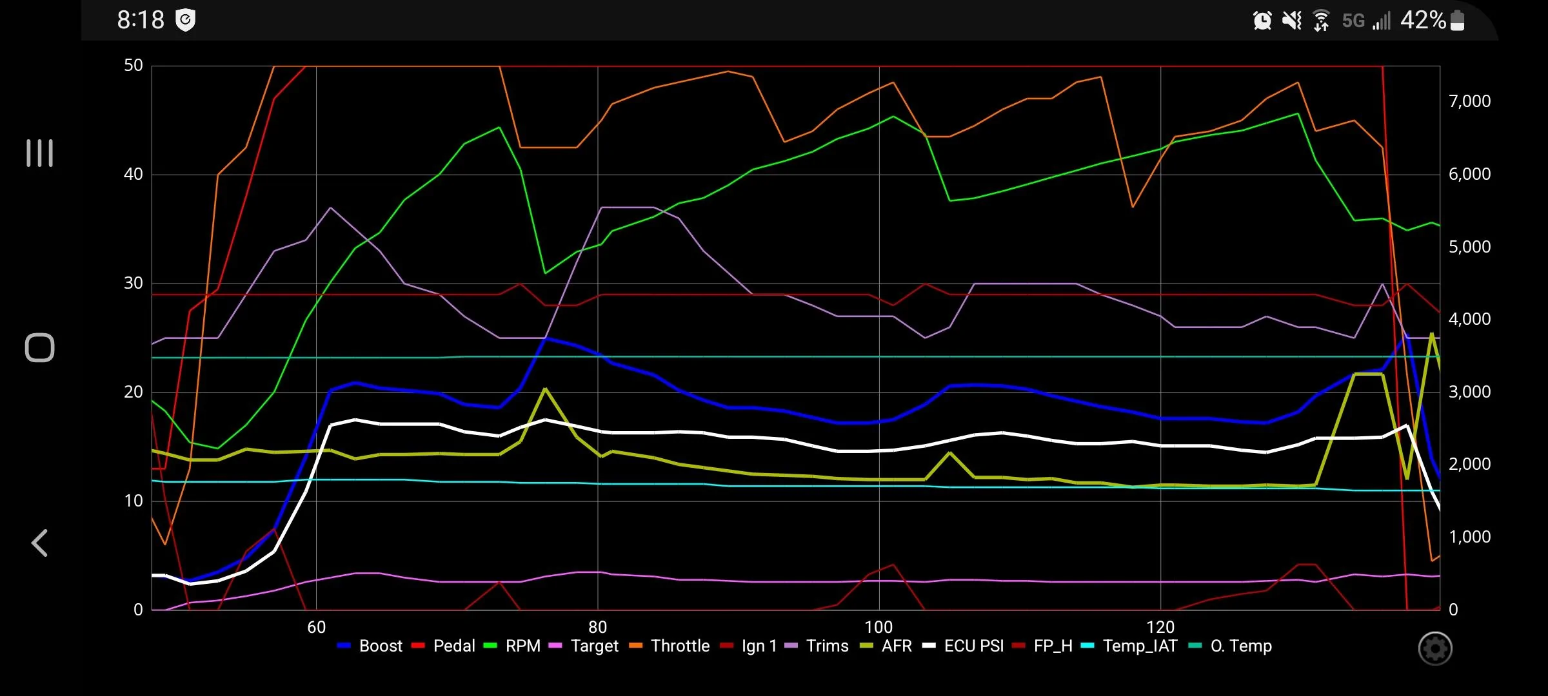Tap the shield icon beside the clock
1548x696 pixels.
(x=186, y=21)
